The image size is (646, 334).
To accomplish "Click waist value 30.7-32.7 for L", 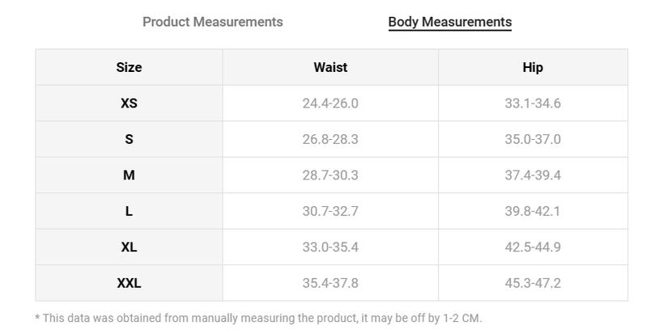I will 330,211.
